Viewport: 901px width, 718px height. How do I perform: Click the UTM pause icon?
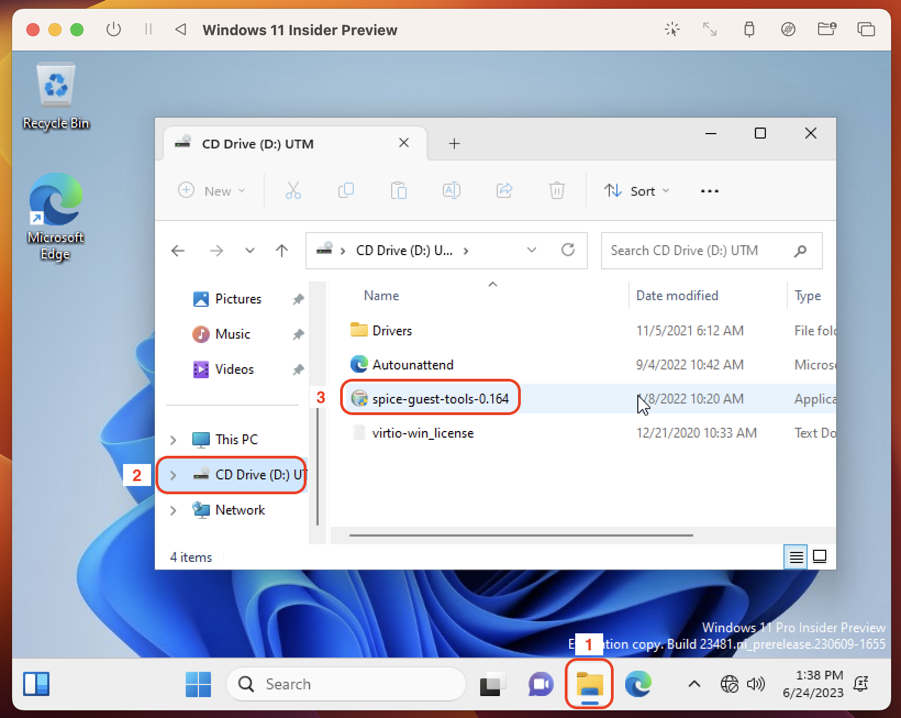[148, 29]
